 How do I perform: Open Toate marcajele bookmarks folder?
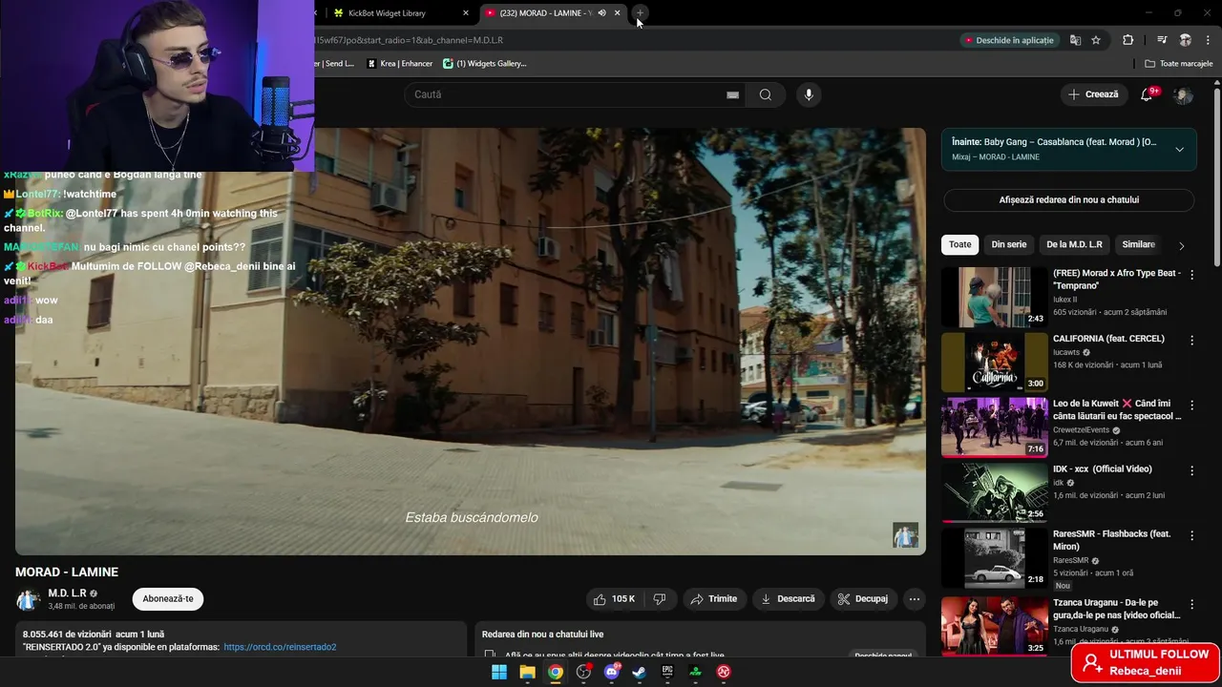click(1179, 64)
